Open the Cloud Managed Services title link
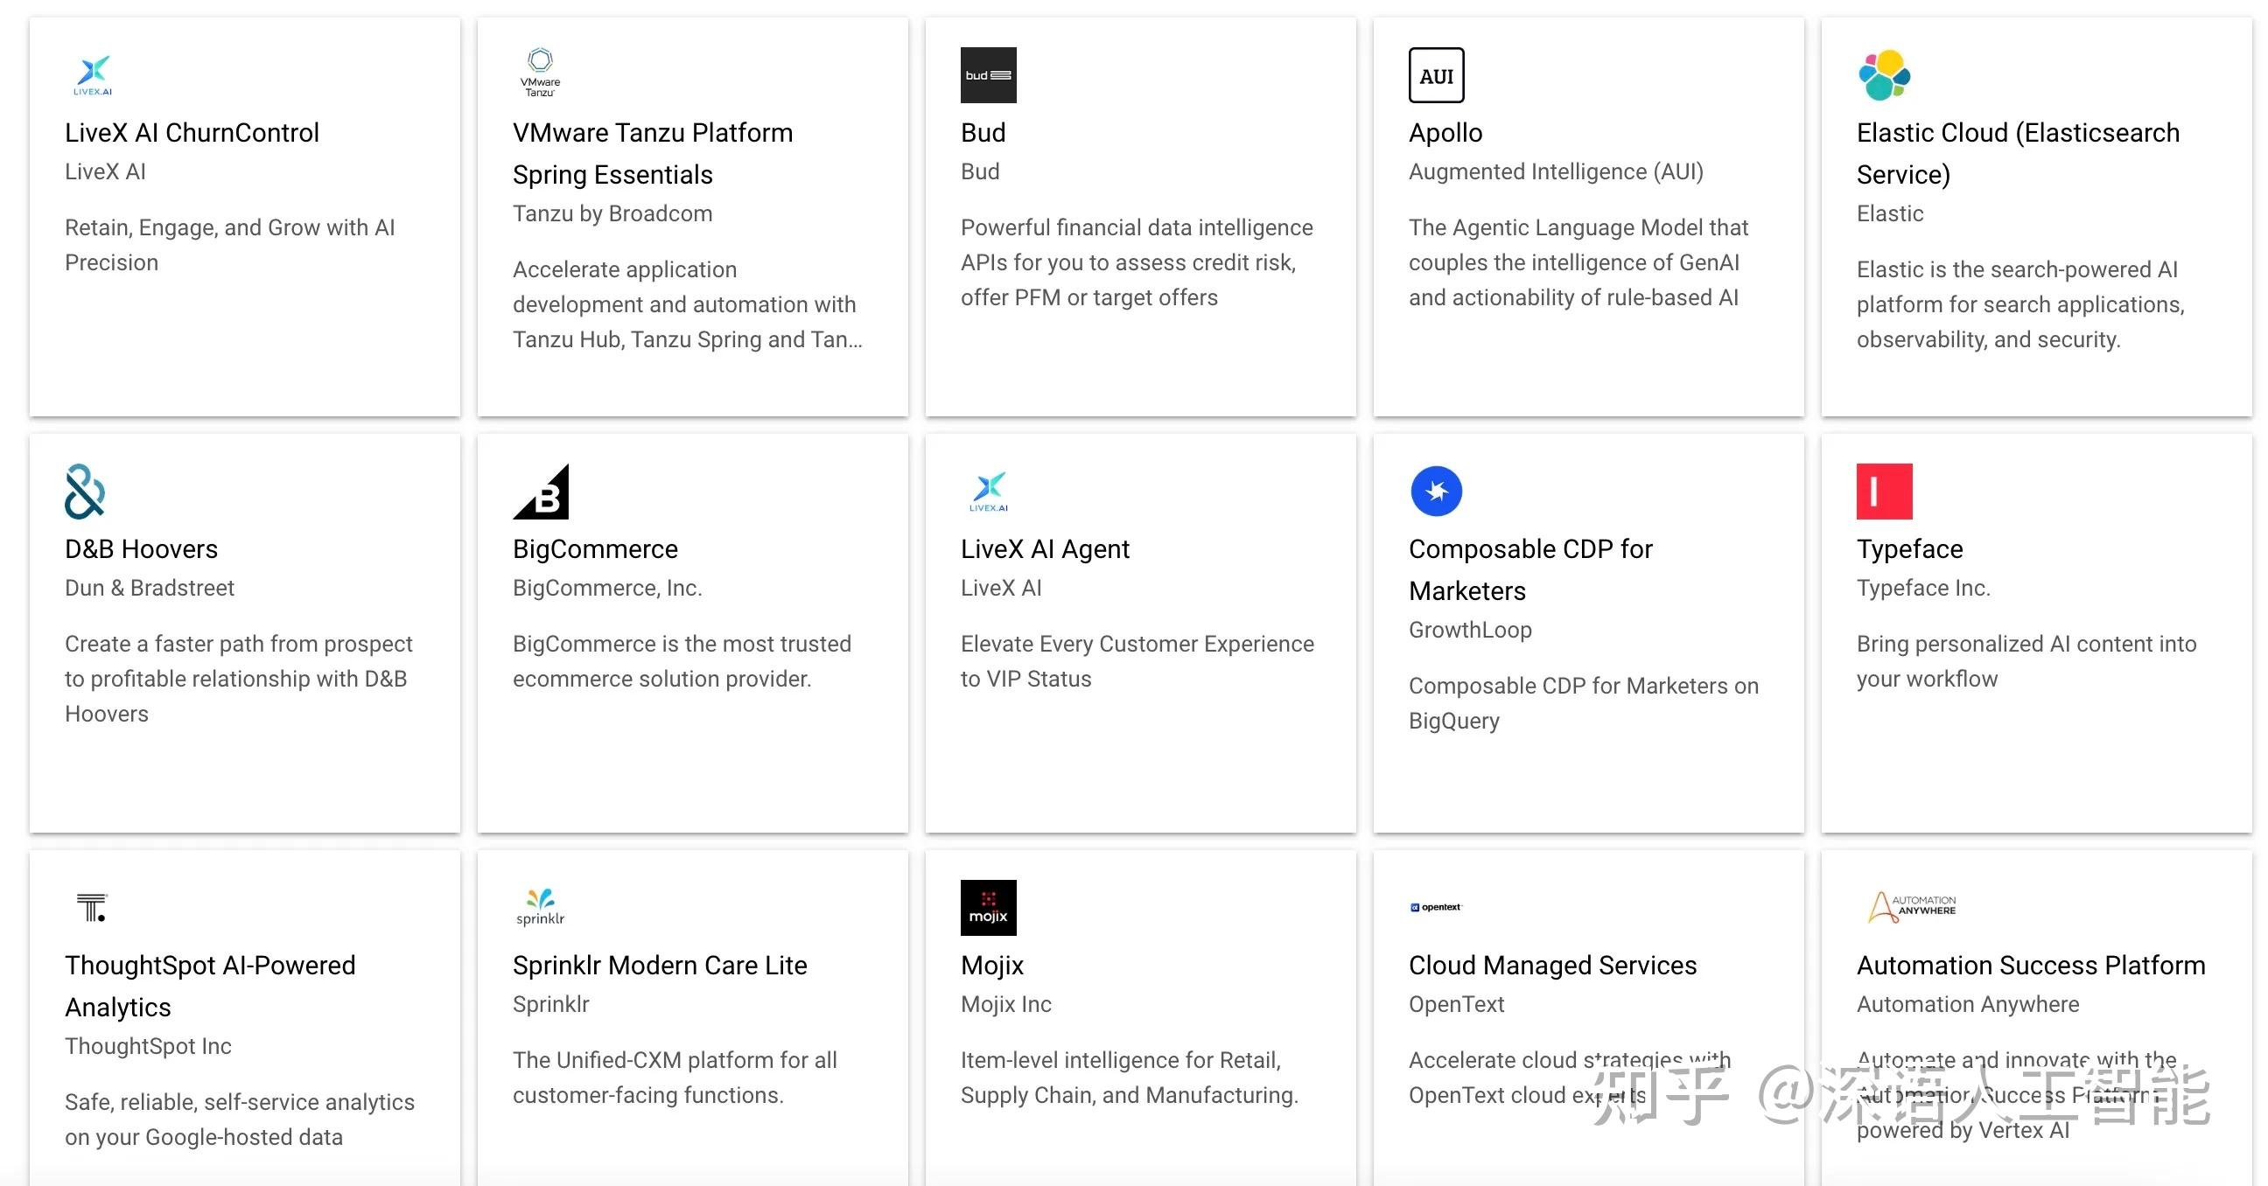Viewport: 2268px width, 1186px height. click(1552, 966)
